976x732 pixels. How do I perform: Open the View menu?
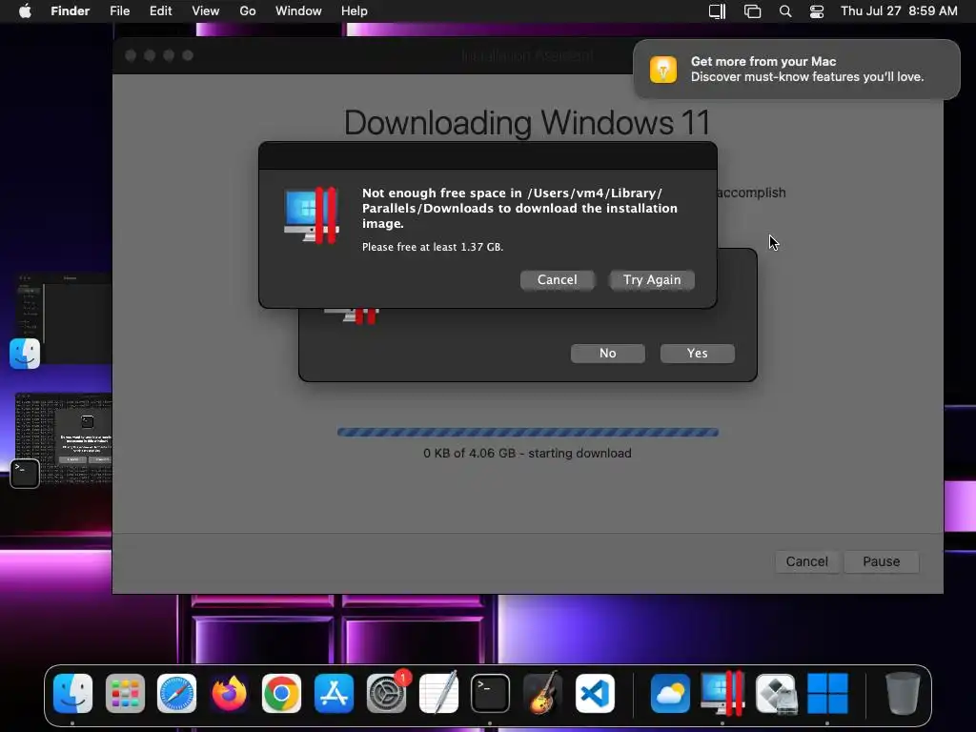coord(206,10)
